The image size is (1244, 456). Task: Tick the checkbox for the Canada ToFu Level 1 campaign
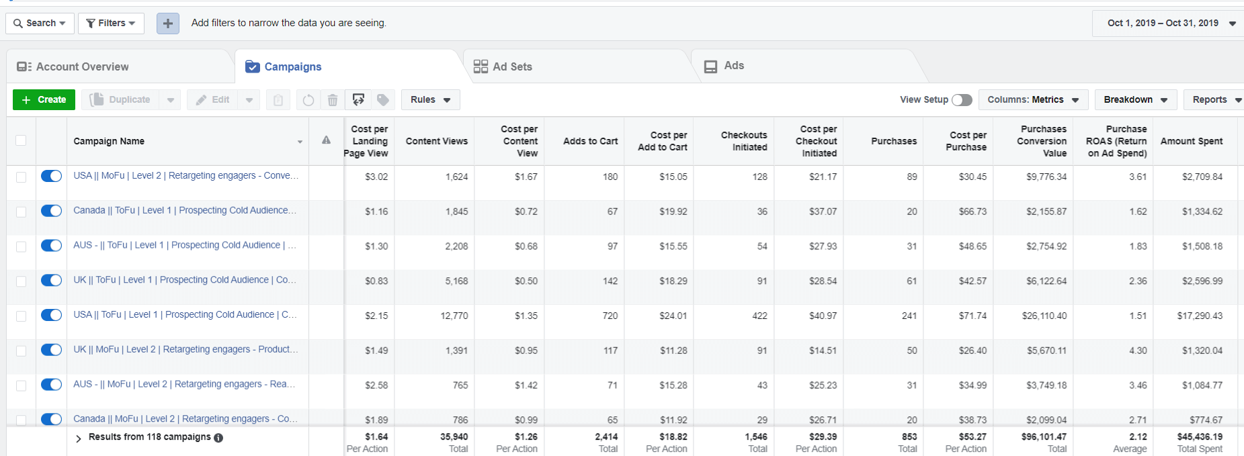tap(21, 212)
